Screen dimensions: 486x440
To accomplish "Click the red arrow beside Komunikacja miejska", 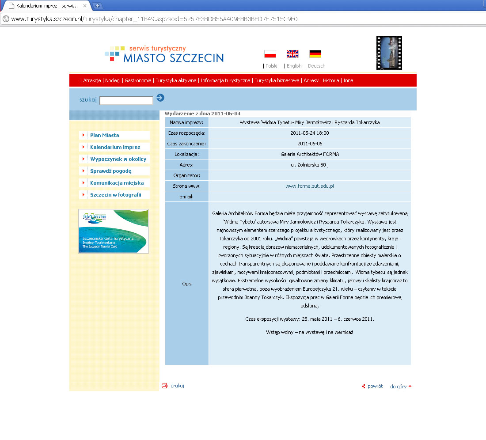I will click(84, 183).
